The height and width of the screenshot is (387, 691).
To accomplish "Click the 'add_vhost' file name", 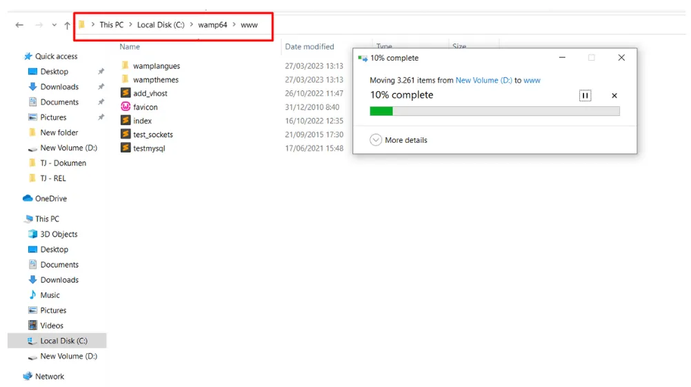I will click(150, 93).
